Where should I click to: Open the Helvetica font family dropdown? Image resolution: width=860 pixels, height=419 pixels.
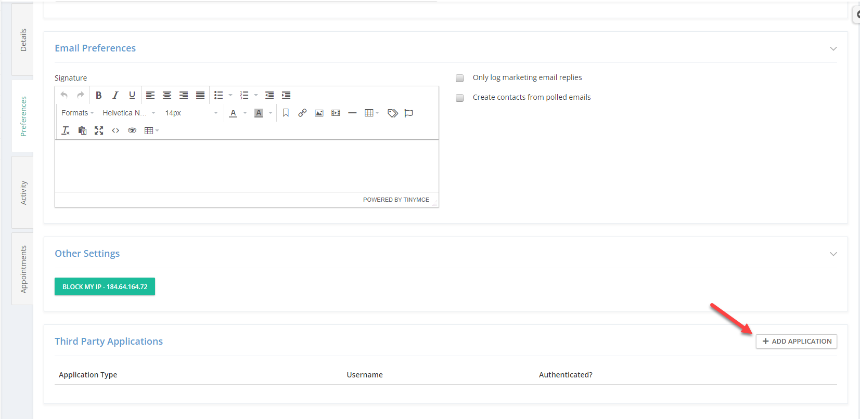[x=129, y=113]
